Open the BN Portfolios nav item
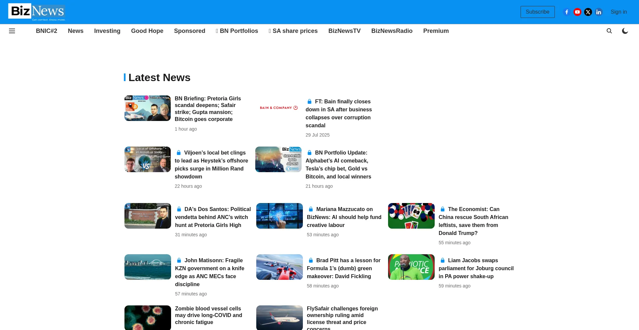Screen dimensions: 639x330 237,31
